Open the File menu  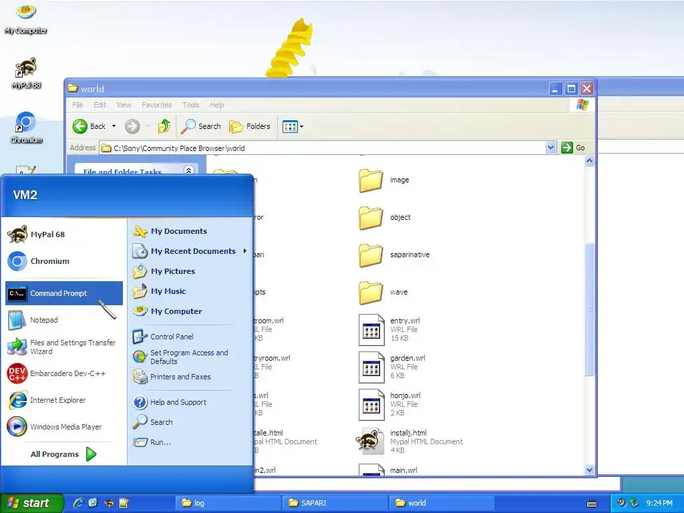(77, 105)
